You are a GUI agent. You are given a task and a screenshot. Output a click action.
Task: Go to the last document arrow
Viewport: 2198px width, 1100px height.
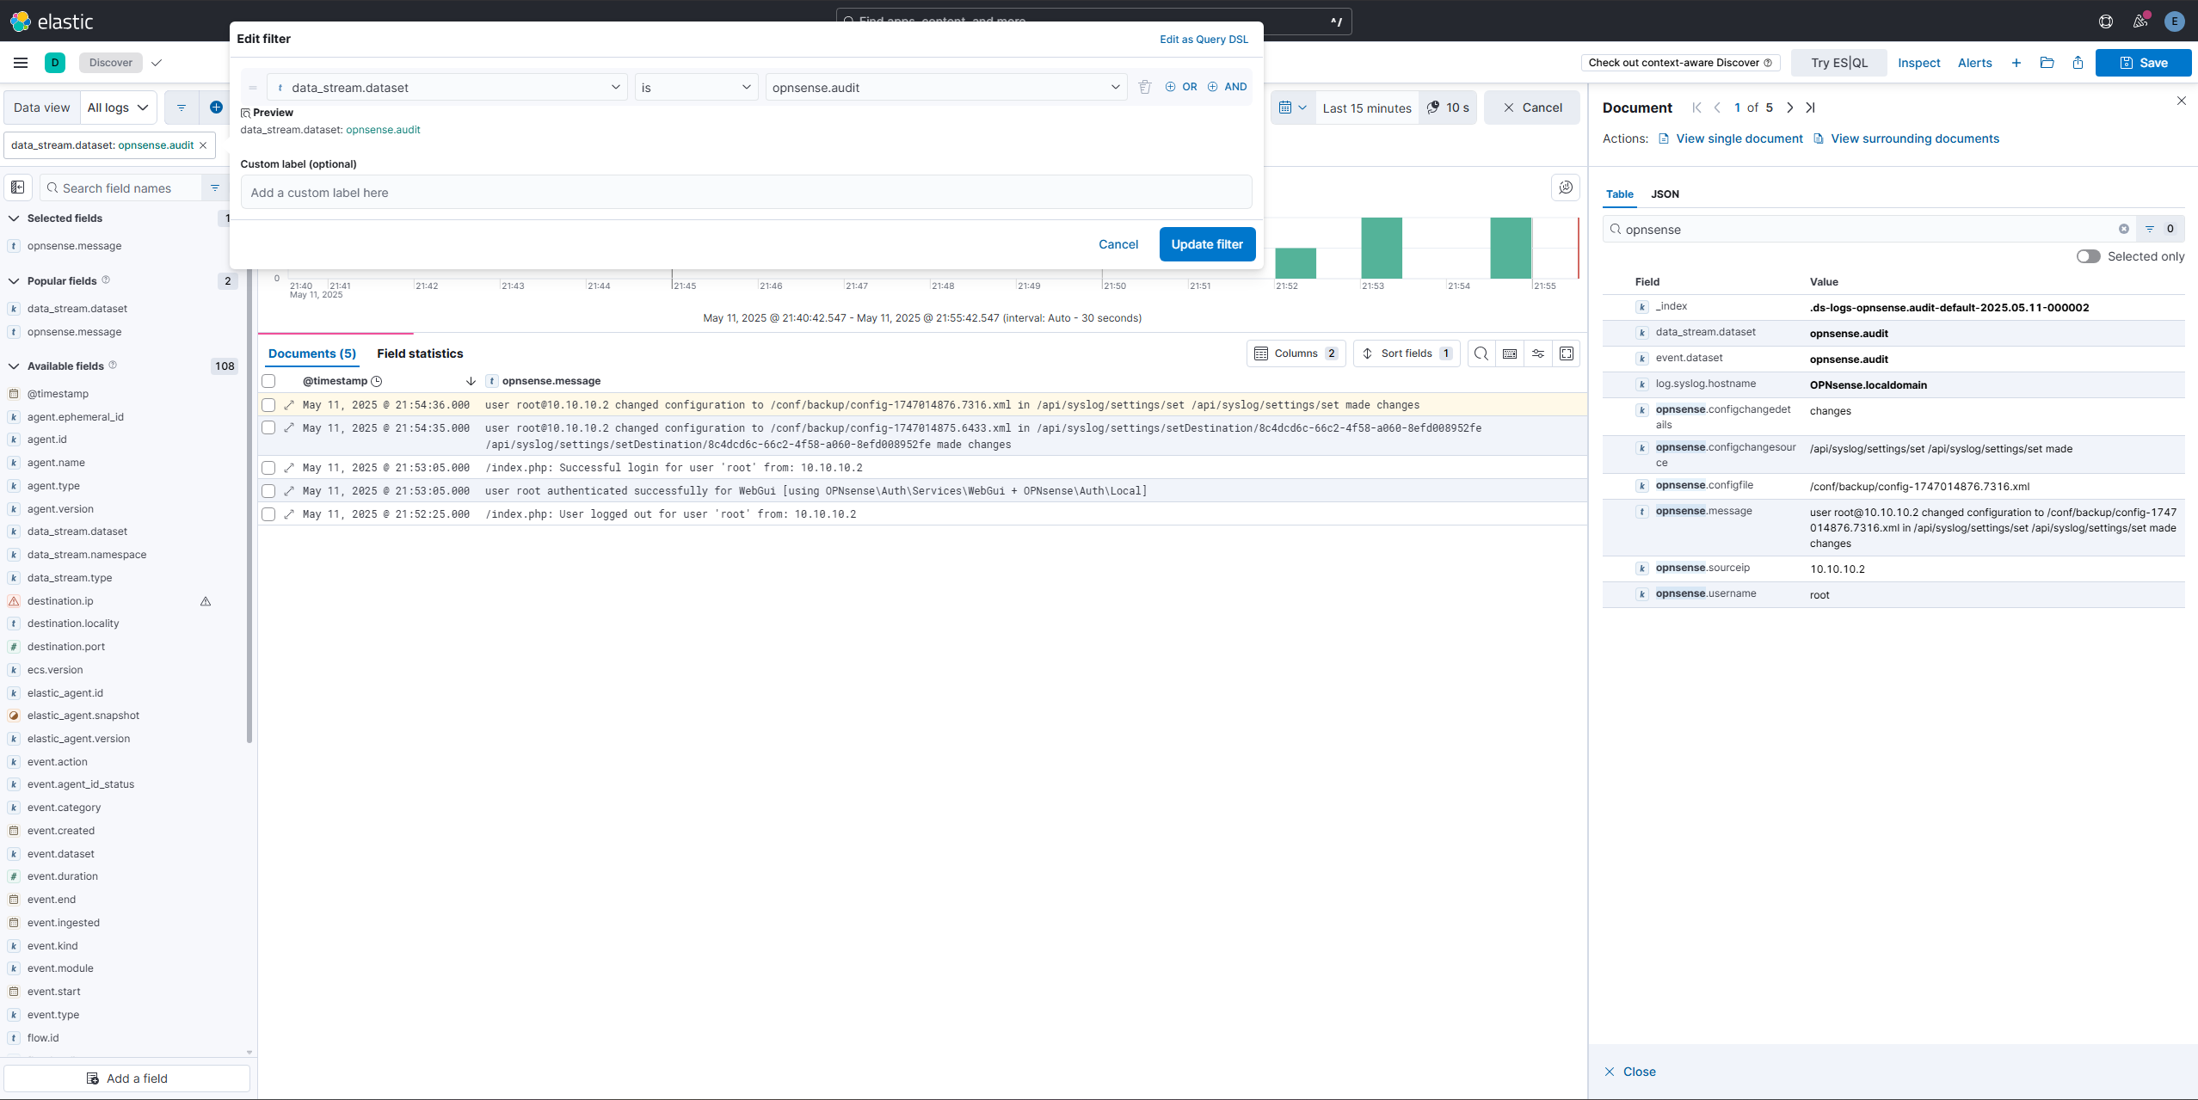click(x=1810, y=108)
